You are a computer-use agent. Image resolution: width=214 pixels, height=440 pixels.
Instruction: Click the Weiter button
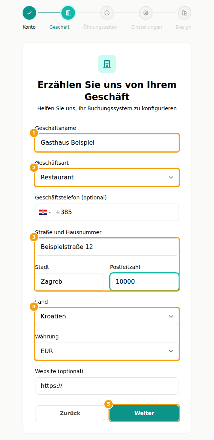point(144,413)
